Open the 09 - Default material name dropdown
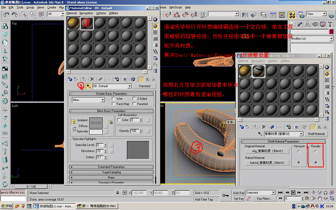Image resolution: width=336 pixels, height=210 pixels. [x=129, y=86]
